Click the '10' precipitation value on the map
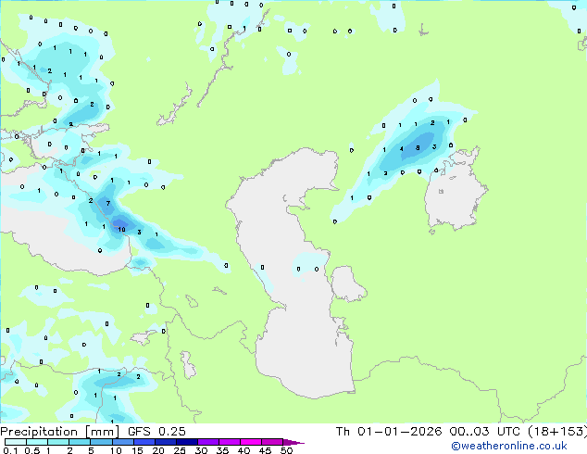 121,229
